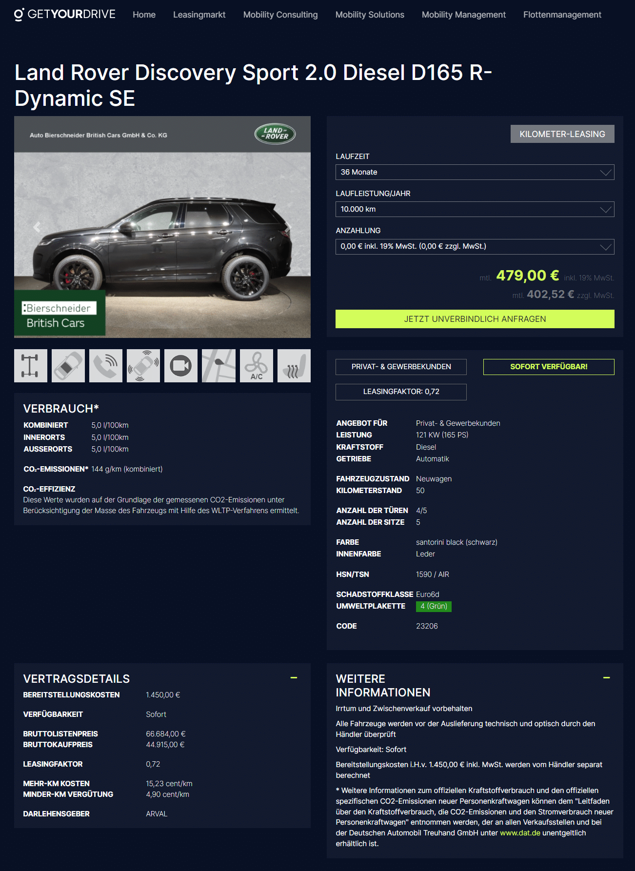635x871 pixels.
Task: Click the GetYourDrive logo
Action: tap(65, 15)
